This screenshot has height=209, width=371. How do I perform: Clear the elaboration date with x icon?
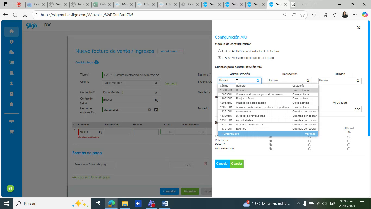[149, 110]
